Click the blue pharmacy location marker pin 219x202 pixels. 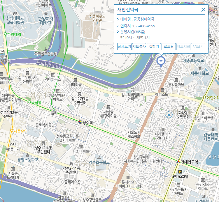161,62
